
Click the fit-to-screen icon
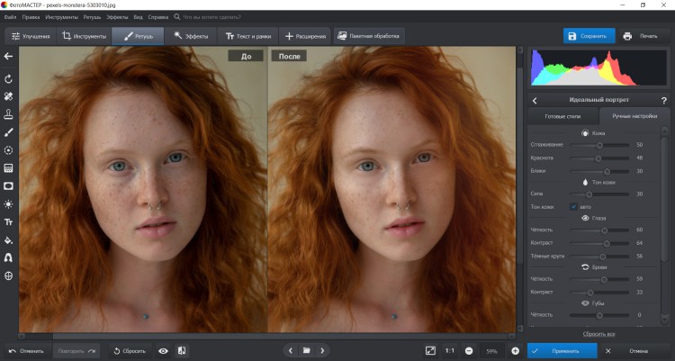click(x=430, y=350)
